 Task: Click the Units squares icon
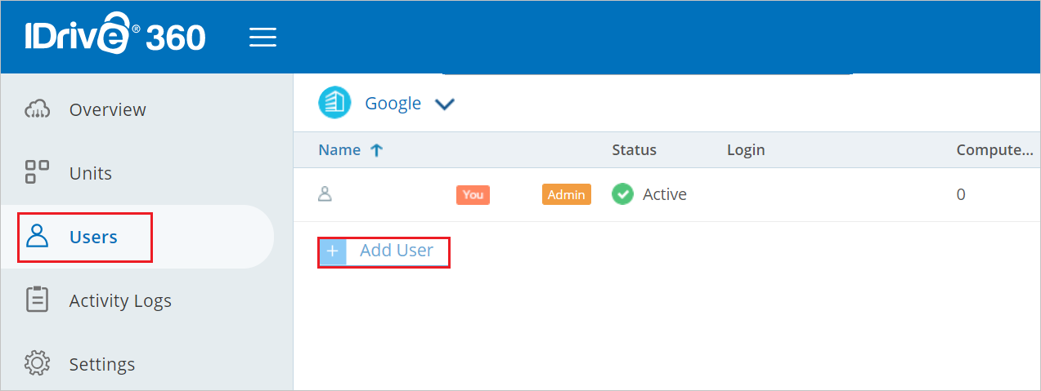(38, 172)
